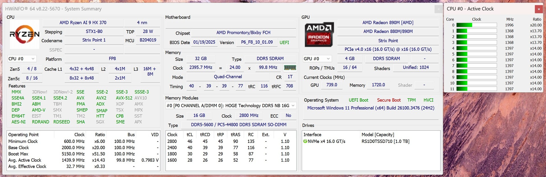
Task: Open the CPU #0 selector dropdown
Action: 22,59
